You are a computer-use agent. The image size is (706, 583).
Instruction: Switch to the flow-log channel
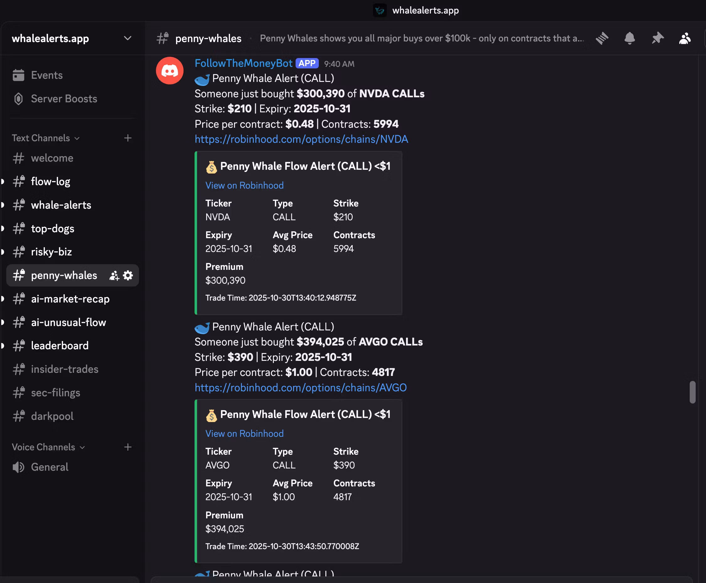(x=51, y=181)
